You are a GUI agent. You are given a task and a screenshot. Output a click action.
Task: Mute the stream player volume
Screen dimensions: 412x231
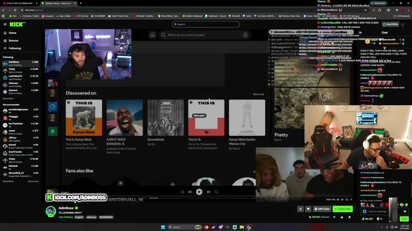pos(338,200)
